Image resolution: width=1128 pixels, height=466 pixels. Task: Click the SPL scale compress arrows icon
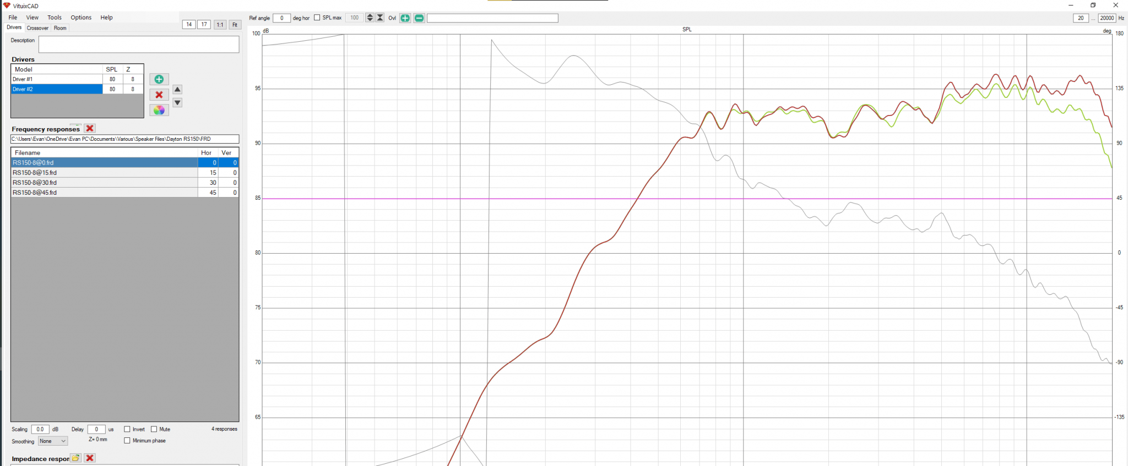tap(380, 18)
